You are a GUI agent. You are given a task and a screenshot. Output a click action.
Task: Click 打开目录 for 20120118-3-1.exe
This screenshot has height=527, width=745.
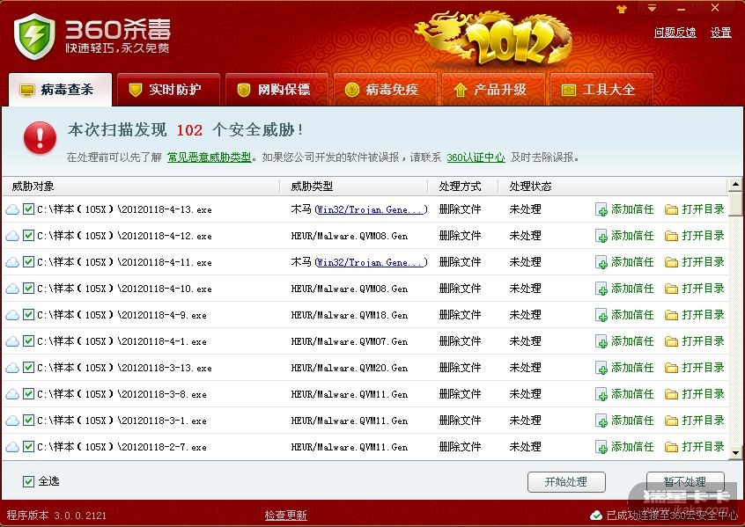click(704, 421)
